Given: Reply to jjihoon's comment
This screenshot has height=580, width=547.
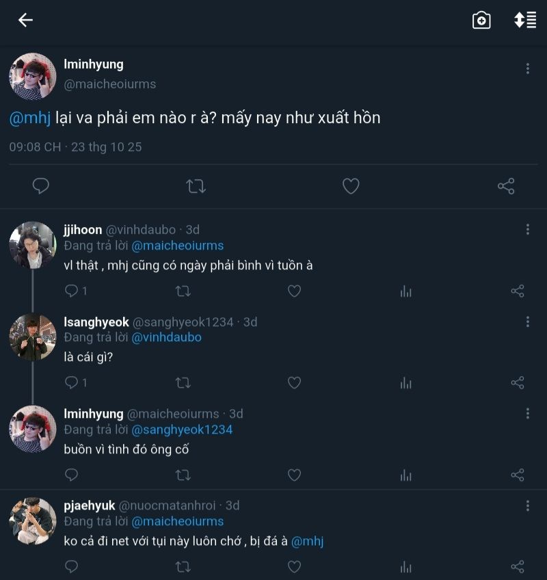Looking at the screenshot, I should coord(72,291).
